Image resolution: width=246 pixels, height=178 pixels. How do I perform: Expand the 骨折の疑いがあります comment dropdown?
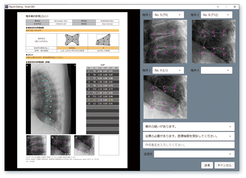click(x=189, y=127)
